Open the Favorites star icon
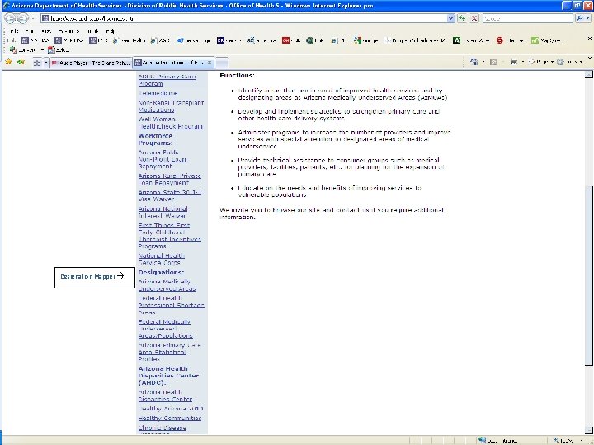The width and height of the screenshot is (594, 445). pos(8,62)
